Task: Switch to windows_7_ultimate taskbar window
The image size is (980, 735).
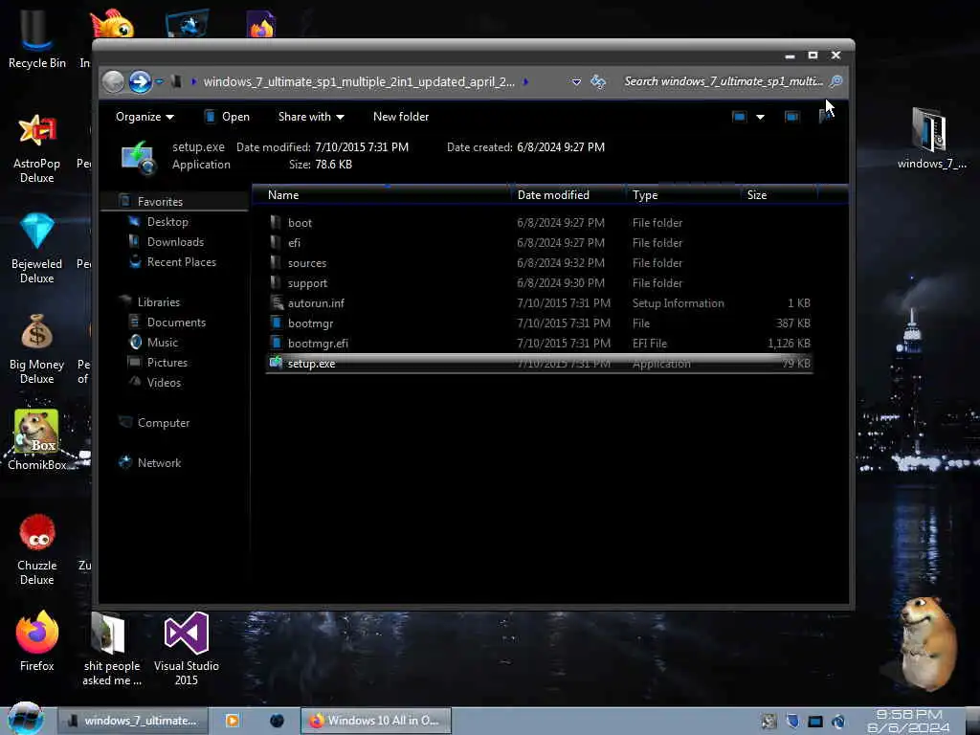Action: 133,721
